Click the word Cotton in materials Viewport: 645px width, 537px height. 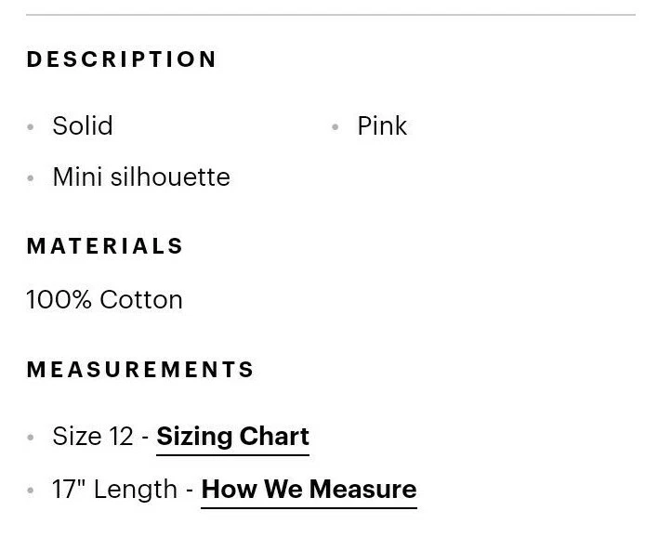(141, 300)
